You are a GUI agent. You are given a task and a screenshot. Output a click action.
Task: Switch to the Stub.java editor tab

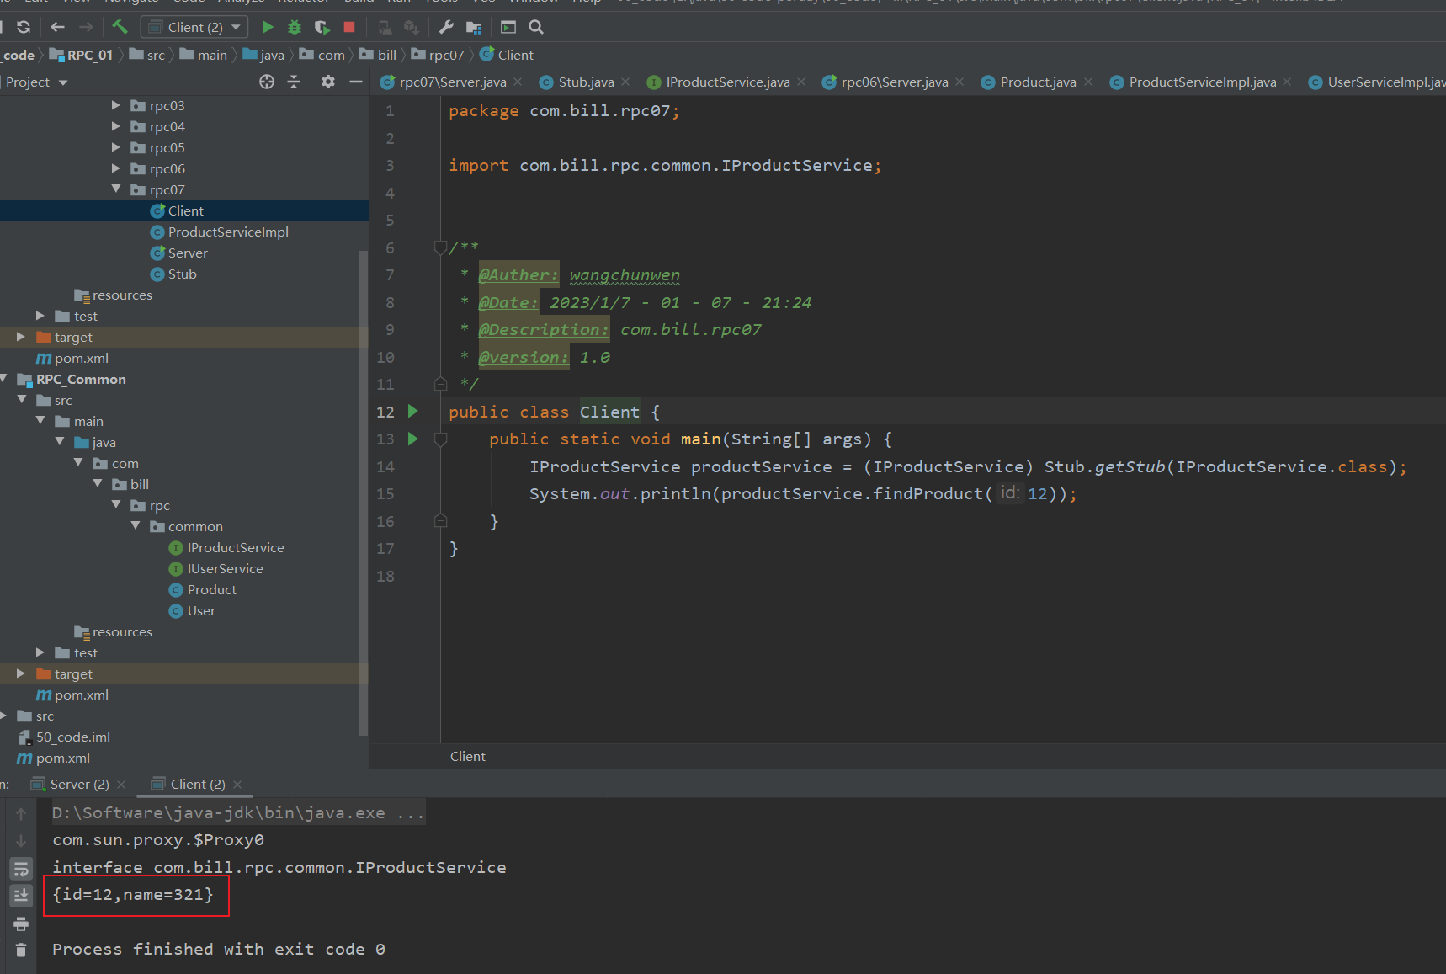coord(585,82)
